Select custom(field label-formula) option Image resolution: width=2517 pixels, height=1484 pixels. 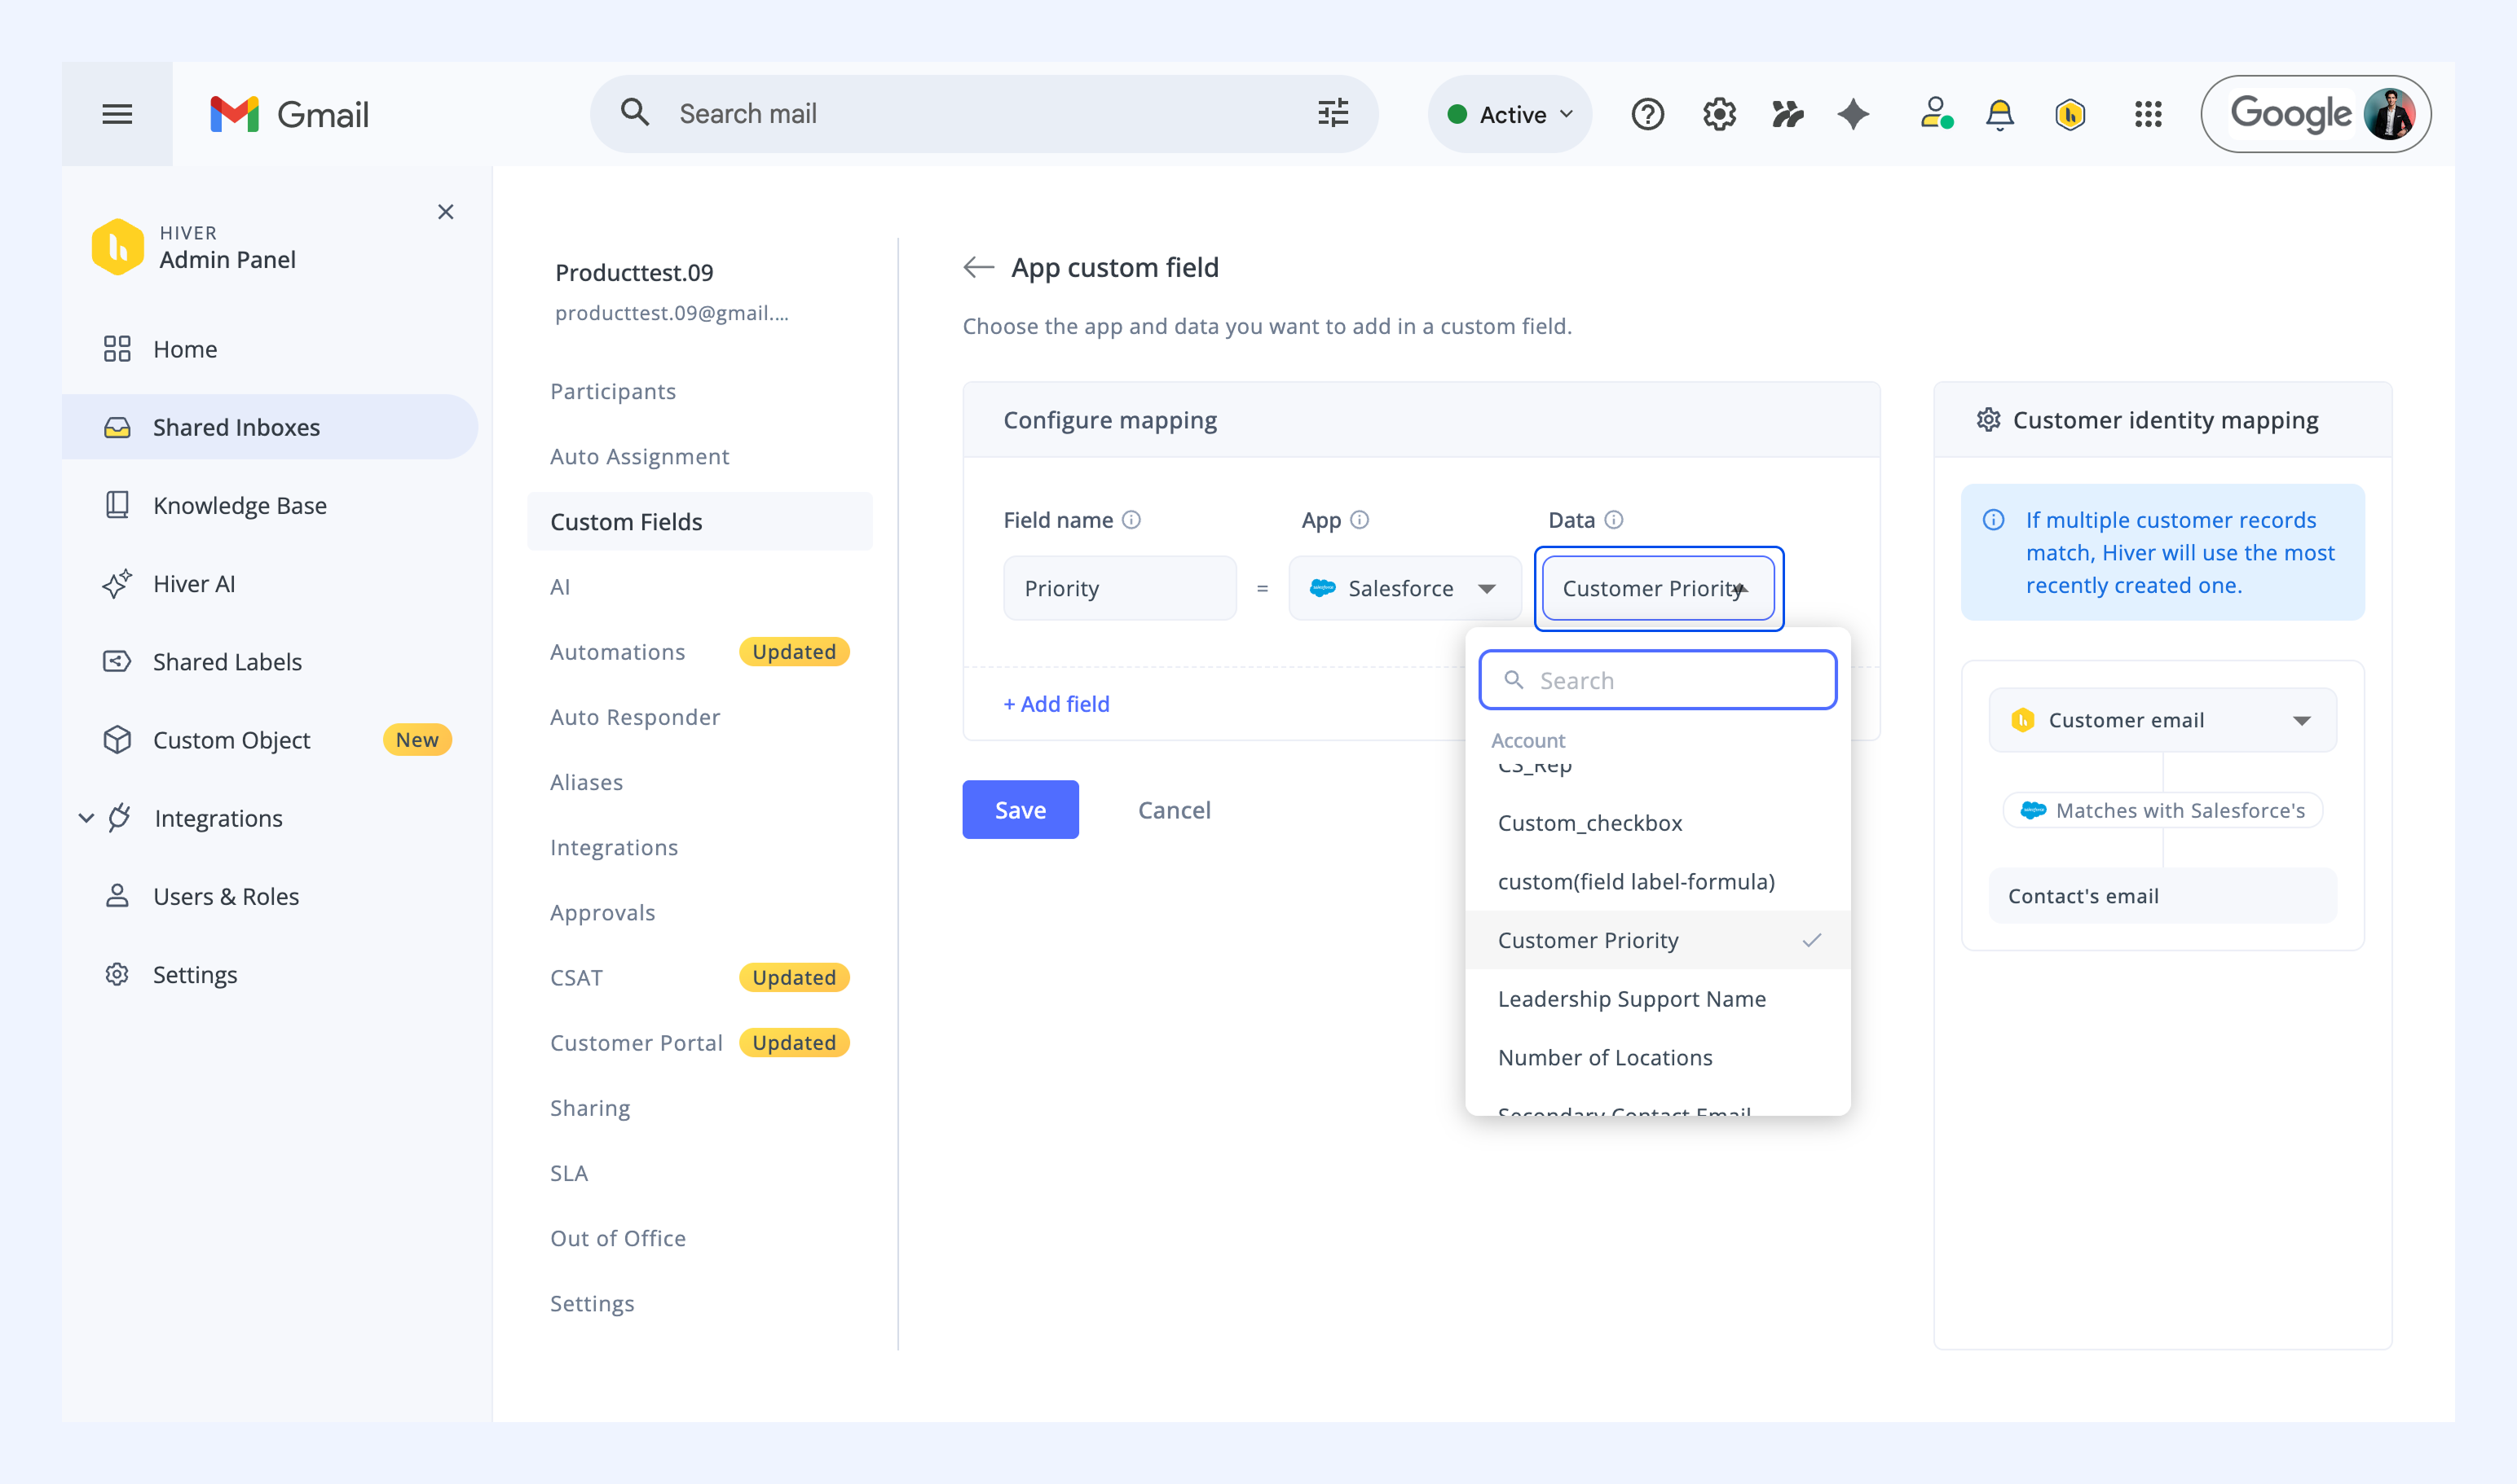pos(1657,882)
